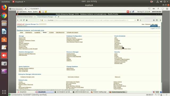Open Notification Schedule link
170x96 pixels.
click(x=73, y=77)
